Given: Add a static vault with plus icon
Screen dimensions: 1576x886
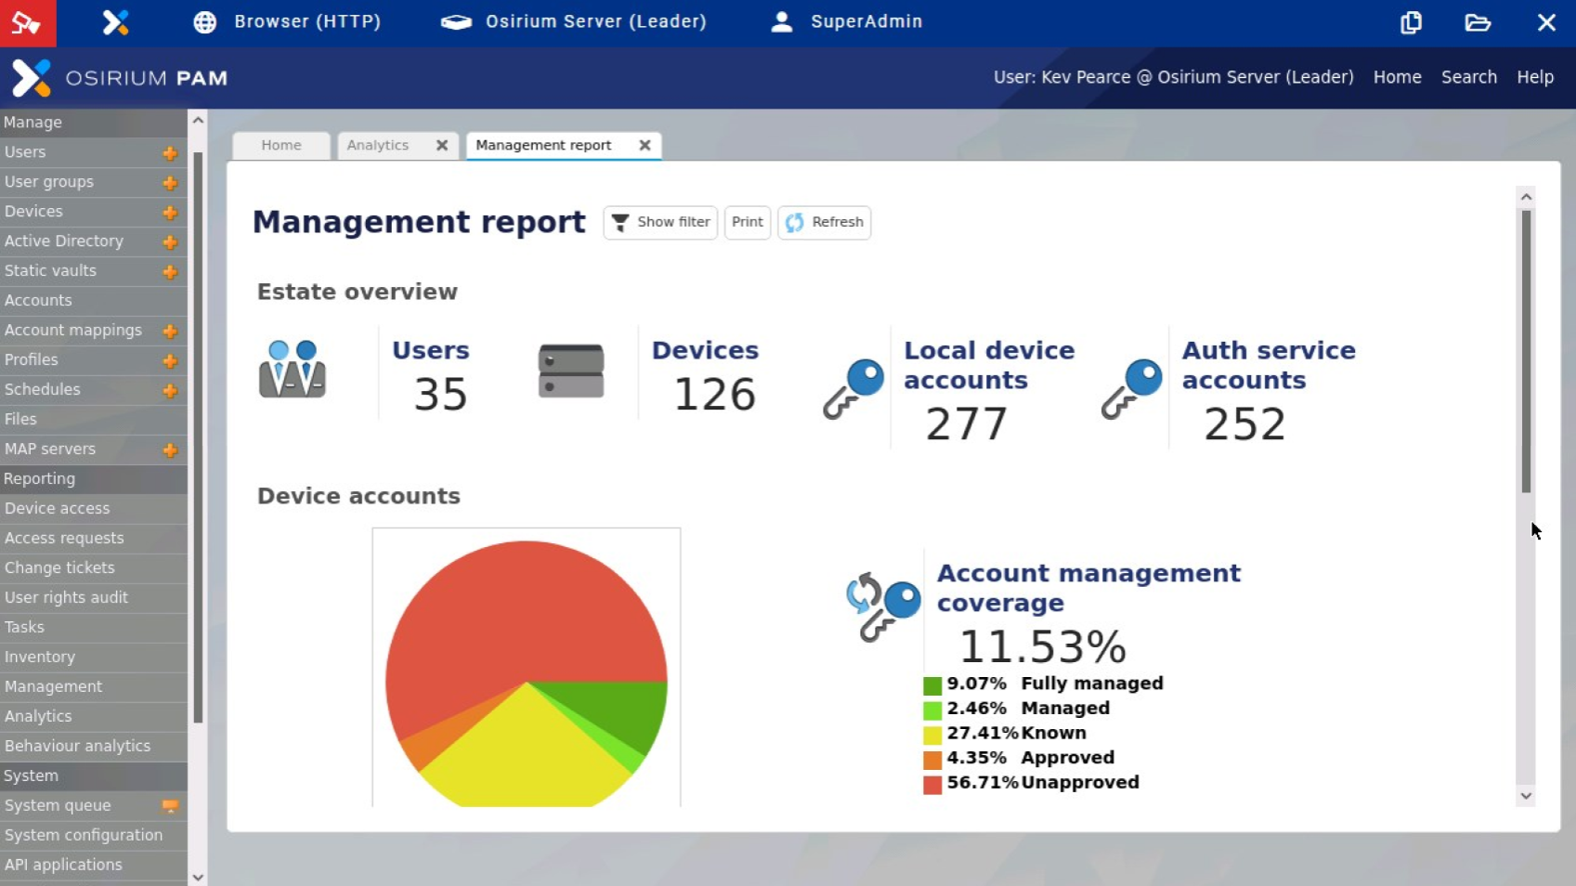Looking at the screenshot, I should (x=170, y=272).
